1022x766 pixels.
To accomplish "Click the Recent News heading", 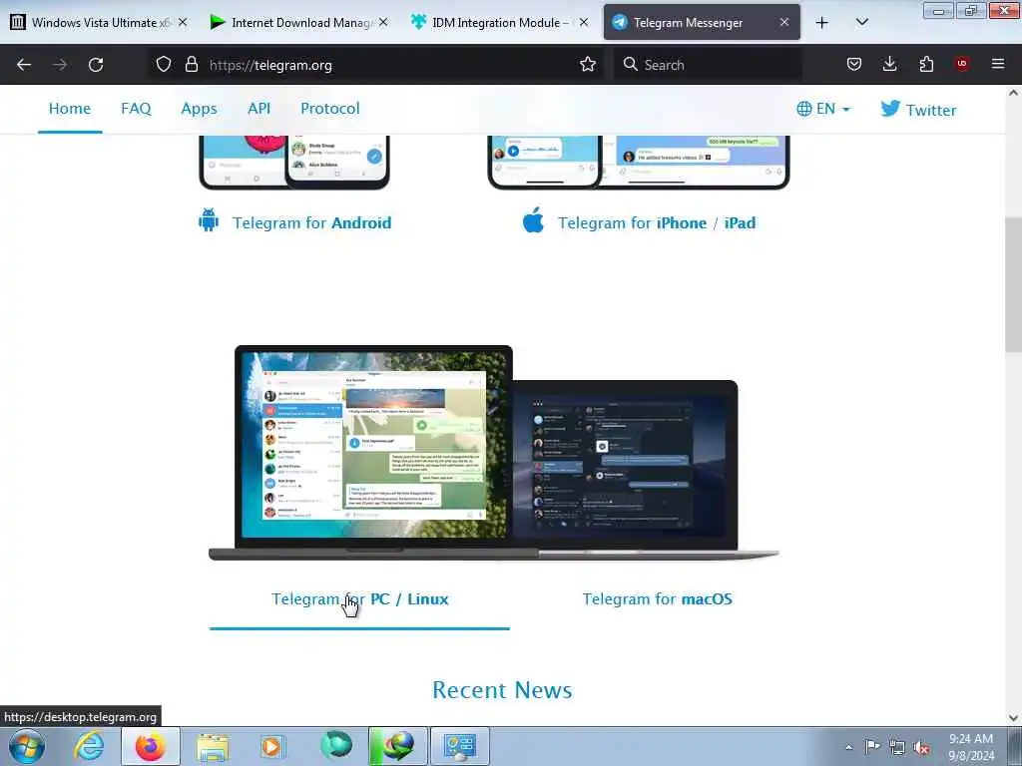I will tap(502, 690).
